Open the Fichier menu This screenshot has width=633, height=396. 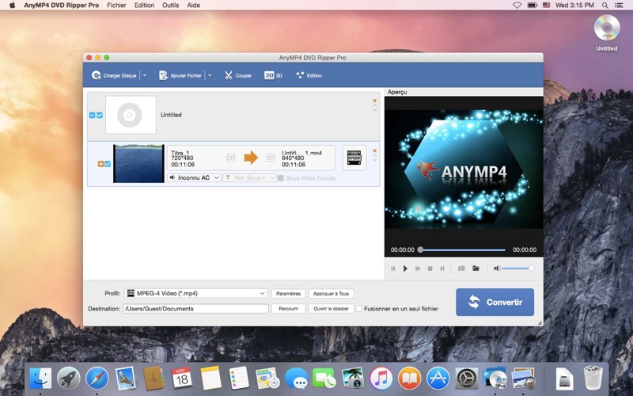116,6
